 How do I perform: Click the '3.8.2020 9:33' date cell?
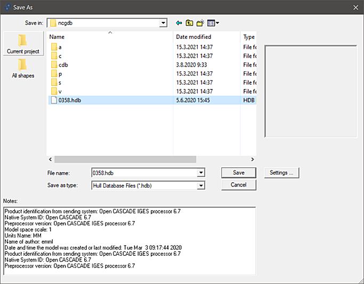coord(191,64)
